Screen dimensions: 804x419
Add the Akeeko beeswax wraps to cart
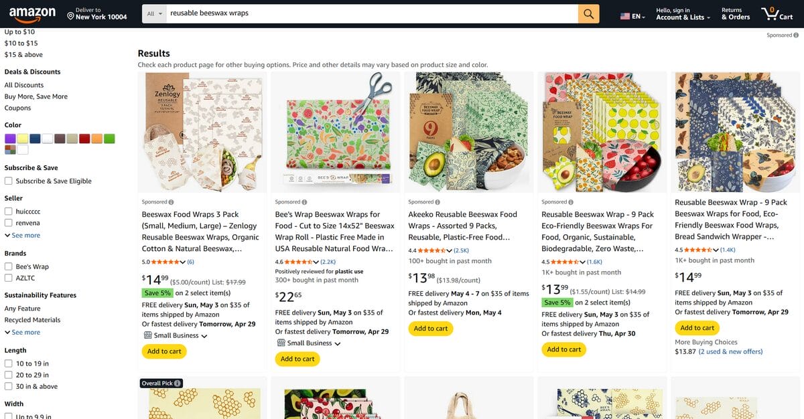coord(430,329)
